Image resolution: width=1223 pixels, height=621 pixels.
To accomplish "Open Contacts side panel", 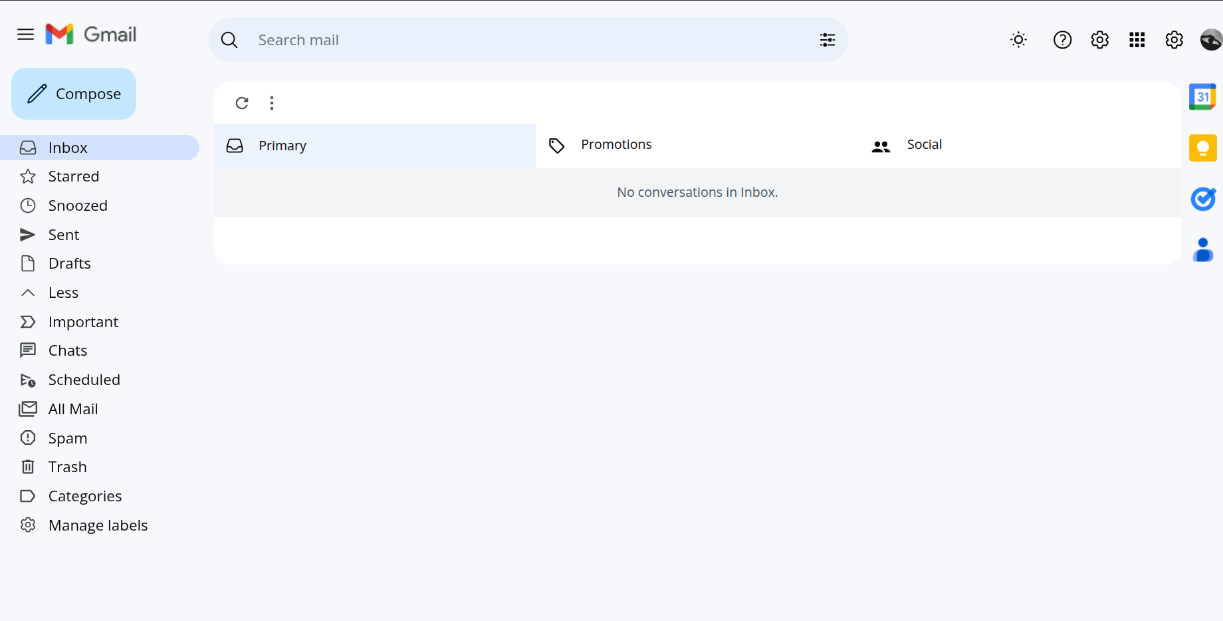I will coord(1202,249).
